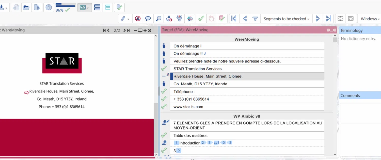Zoom in the PDF preview with plus
The image size is (381, 160).
click(145, 30)
